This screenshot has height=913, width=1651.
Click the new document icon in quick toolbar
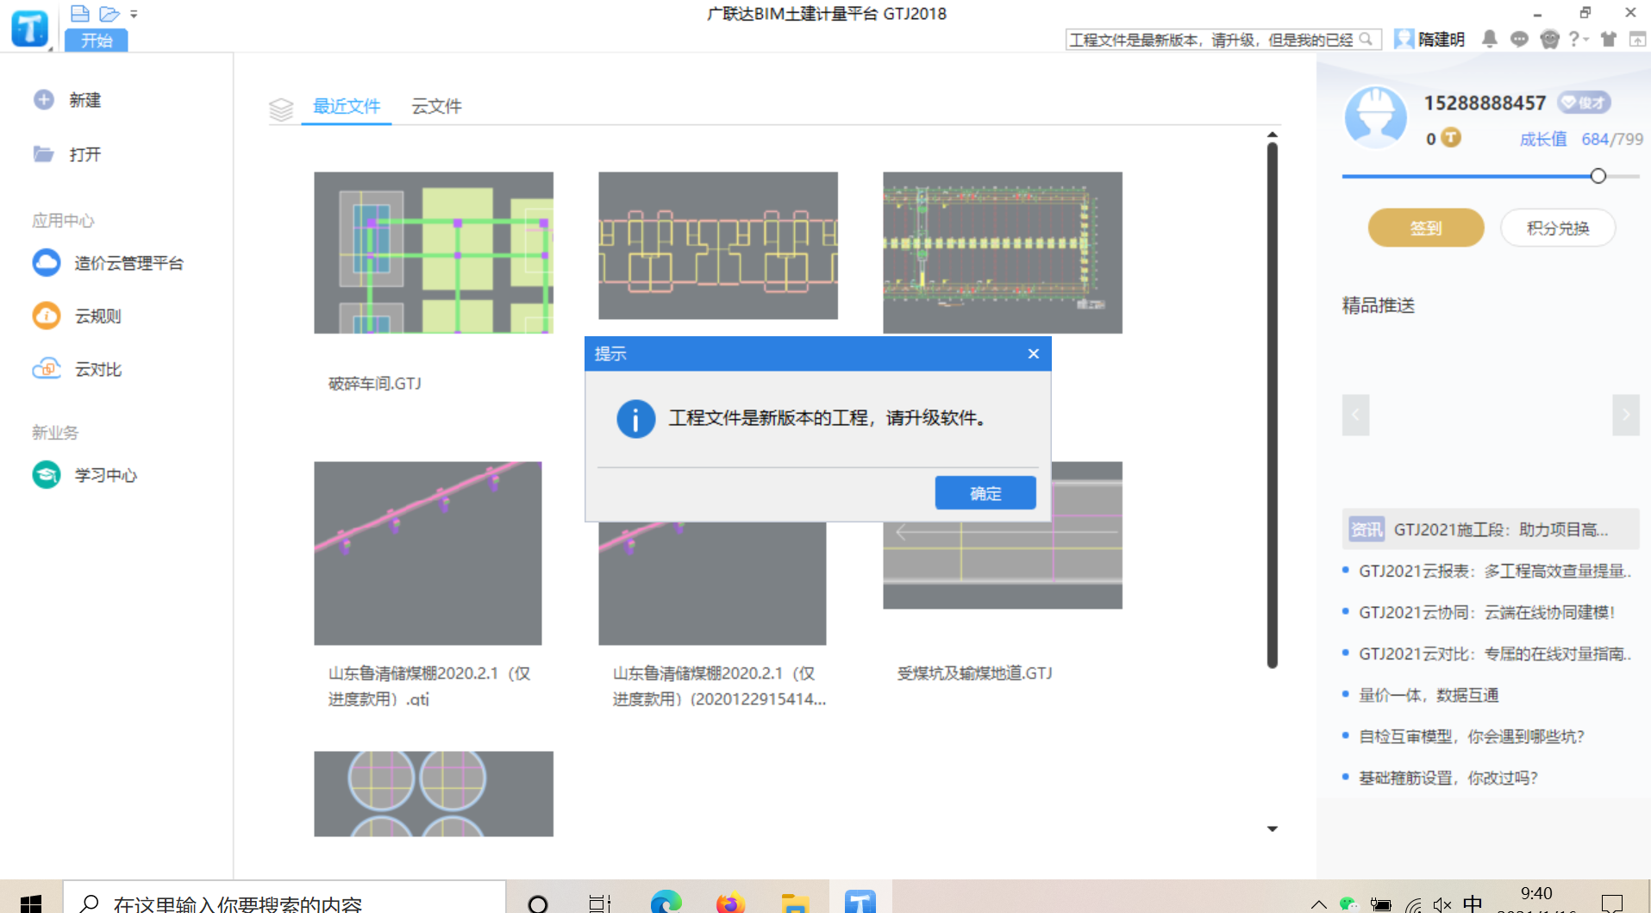80,14
